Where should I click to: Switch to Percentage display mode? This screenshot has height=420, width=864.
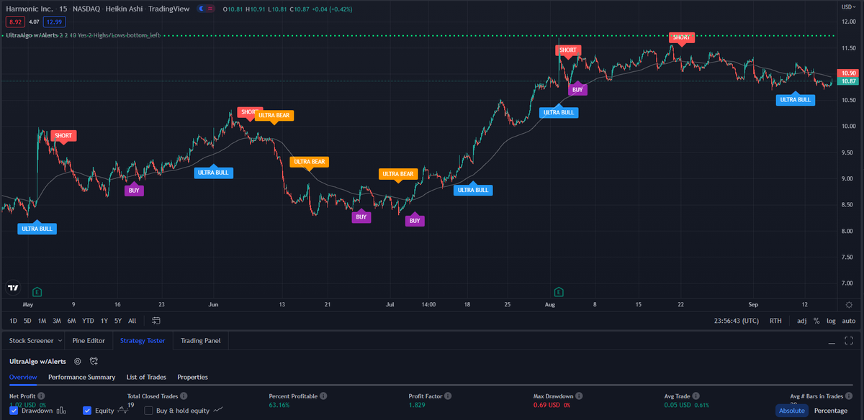coord(830,411)
